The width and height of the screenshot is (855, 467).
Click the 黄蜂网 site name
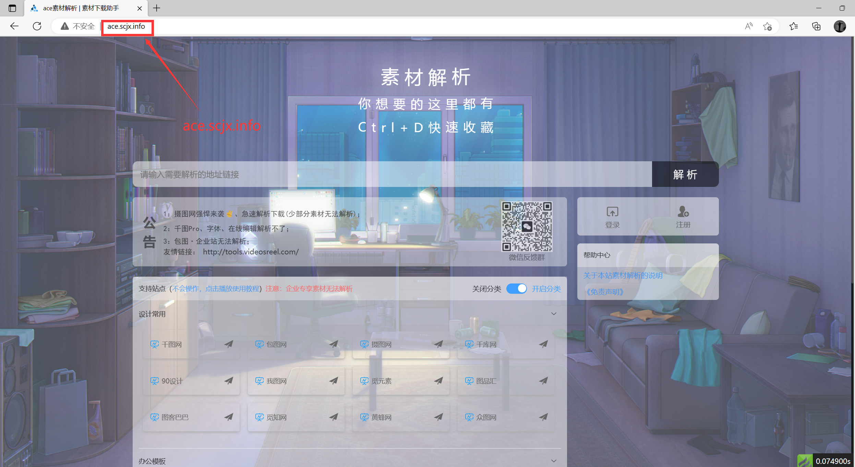[x=381, y=417]
